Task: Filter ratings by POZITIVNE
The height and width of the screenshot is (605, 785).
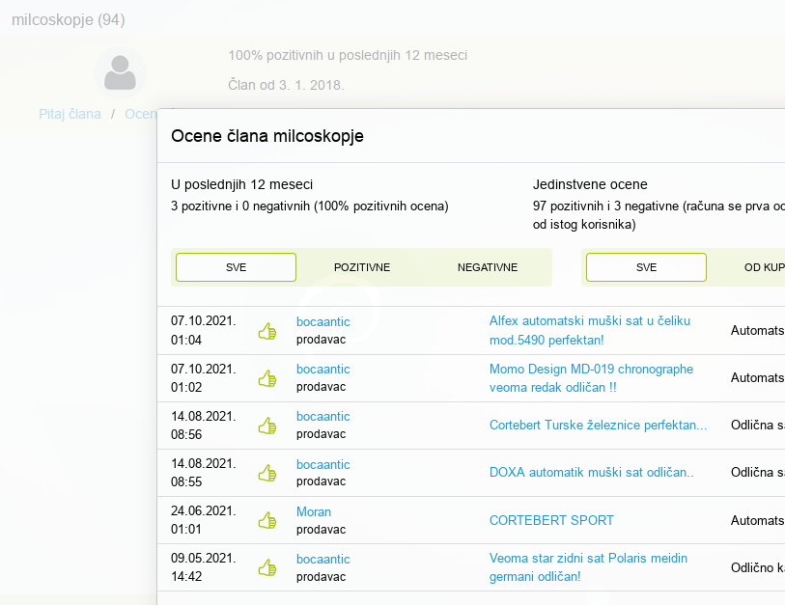Action: coord(362,267)
